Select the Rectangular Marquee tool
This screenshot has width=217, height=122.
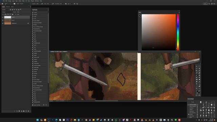click(x=199, y=66)
